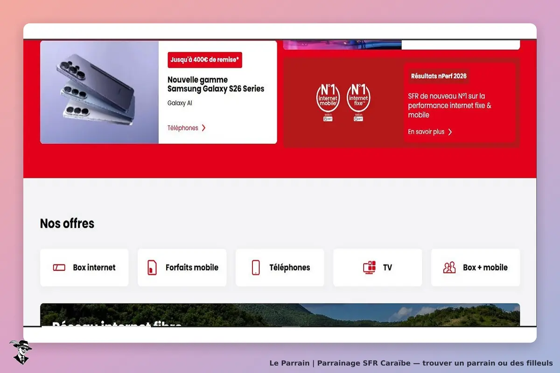Click the fibre network landscape banner
Image resolution: width=560 pixels, height=373 pixels.
[280, 315]
